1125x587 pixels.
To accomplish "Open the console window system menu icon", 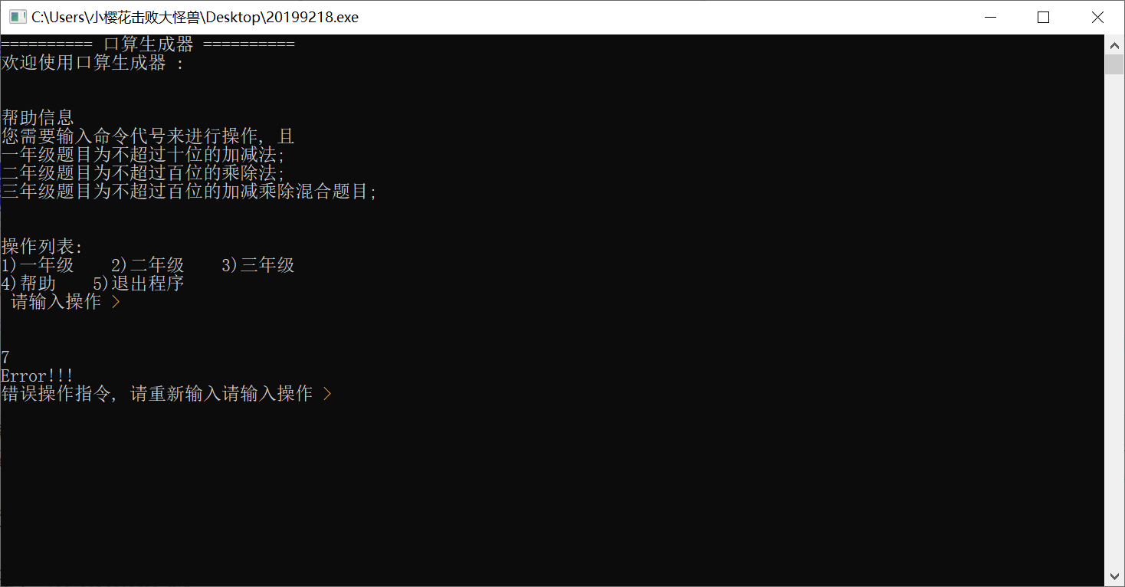I will coord(18,17).
